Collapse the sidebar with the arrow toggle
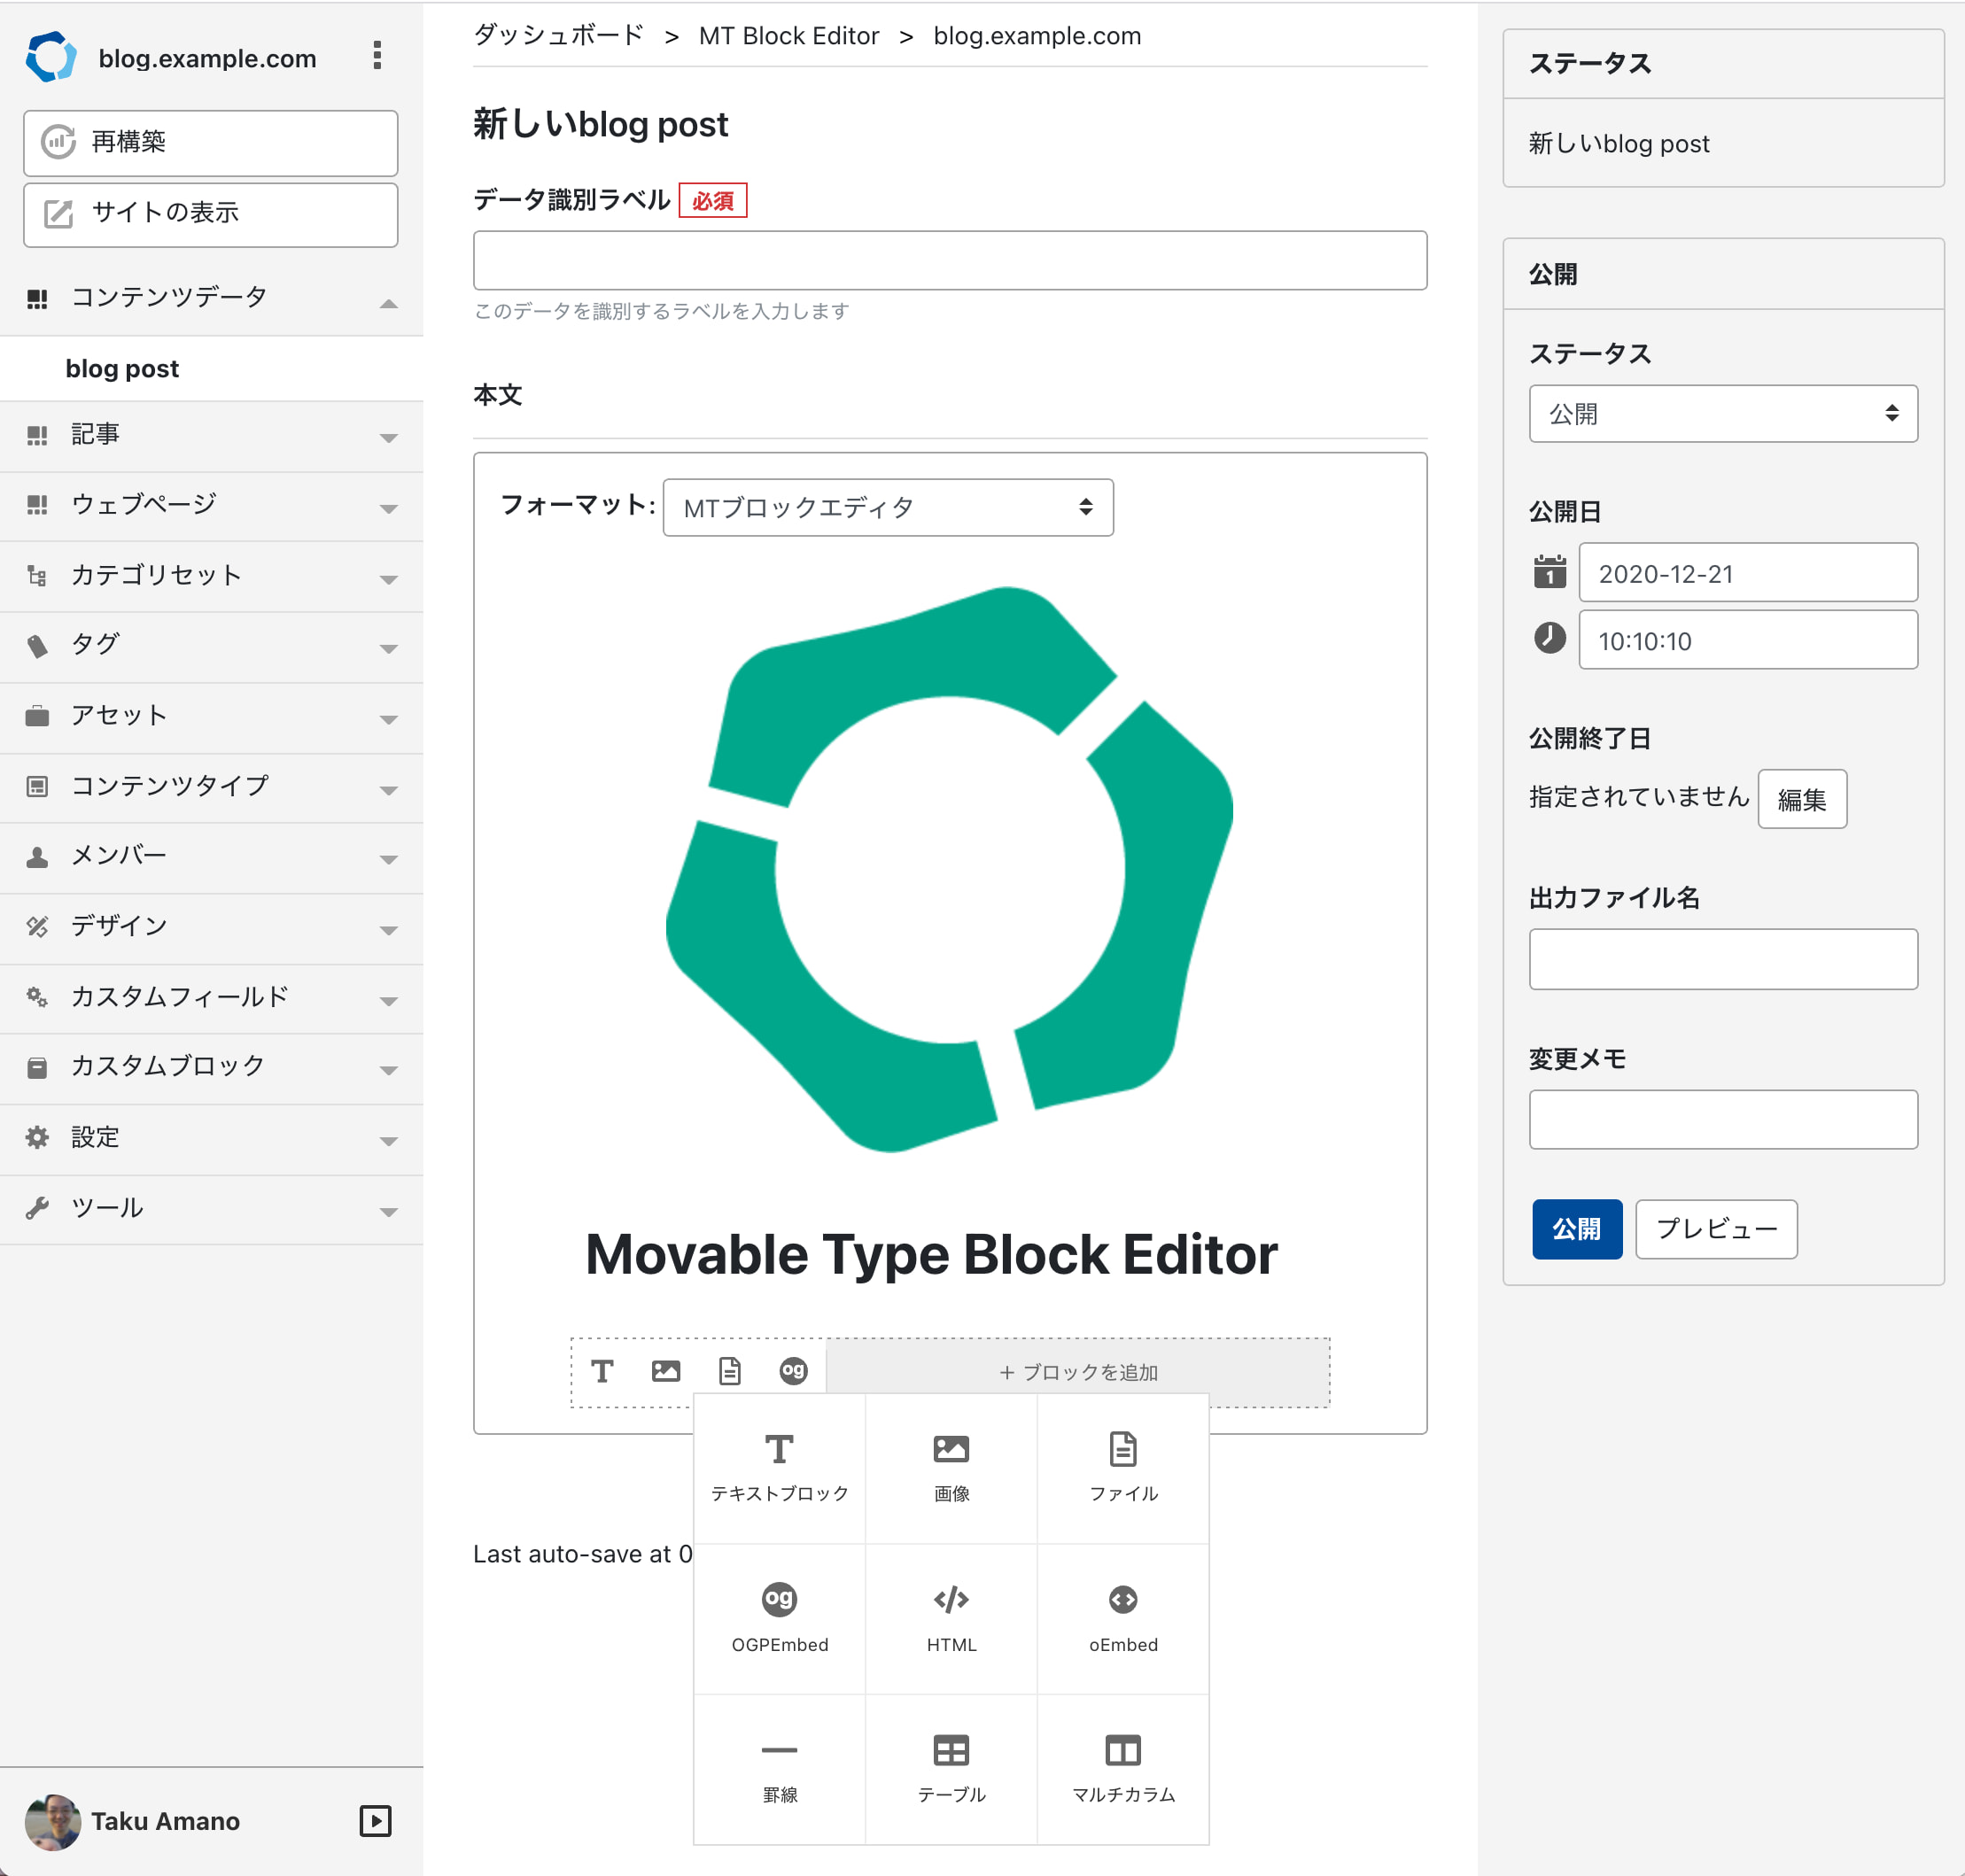 (375, 1821)
